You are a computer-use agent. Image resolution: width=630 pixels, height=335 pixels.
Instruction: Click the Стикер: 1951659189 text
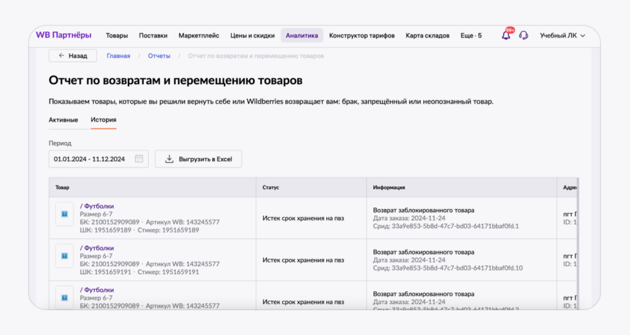click(169, 230)
